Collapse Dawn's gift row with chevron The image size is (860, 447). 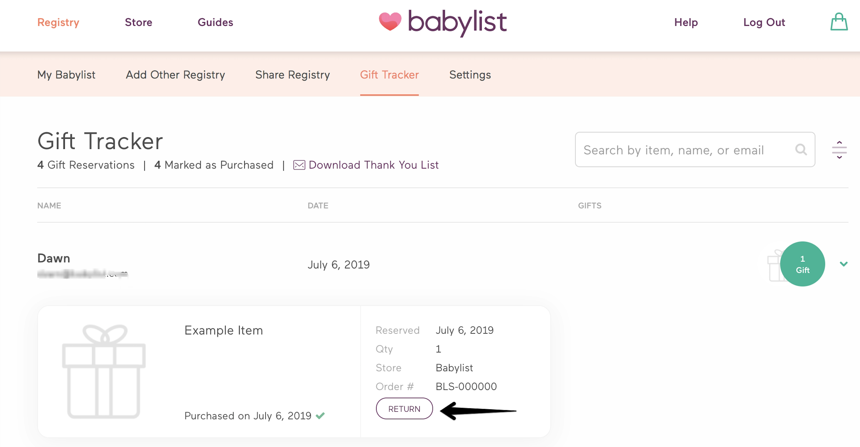coord(843,264)
